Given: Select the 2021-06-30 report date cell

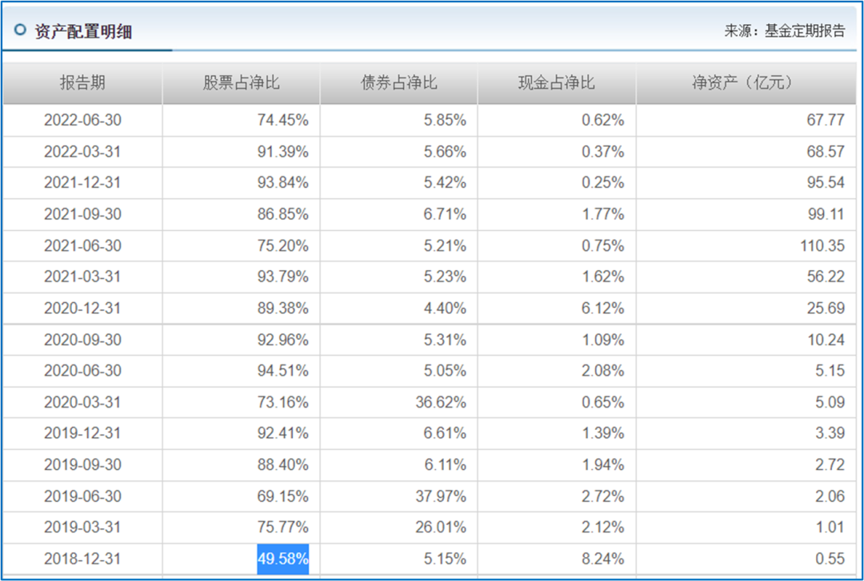Looking at the screenshot, I should point(82,245).
